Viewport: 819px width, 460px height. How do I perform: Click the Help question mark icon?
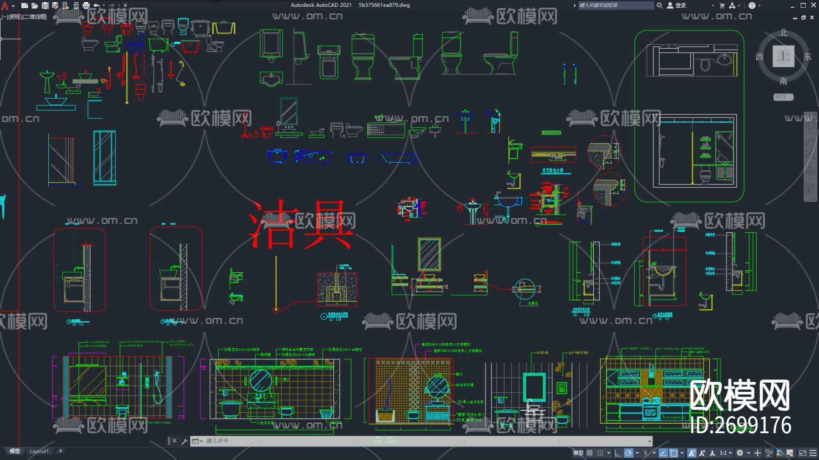coord(752,5)
